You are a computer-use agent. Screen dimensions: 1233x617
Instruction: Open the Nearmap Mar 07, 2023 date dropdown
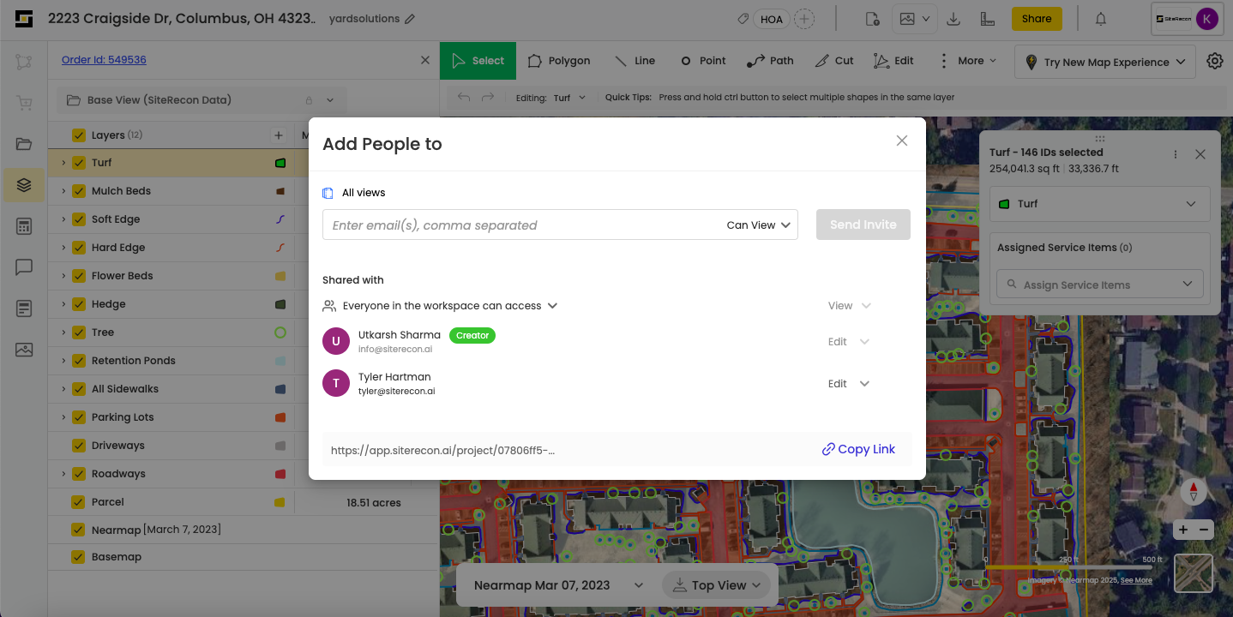pos(558,585)
